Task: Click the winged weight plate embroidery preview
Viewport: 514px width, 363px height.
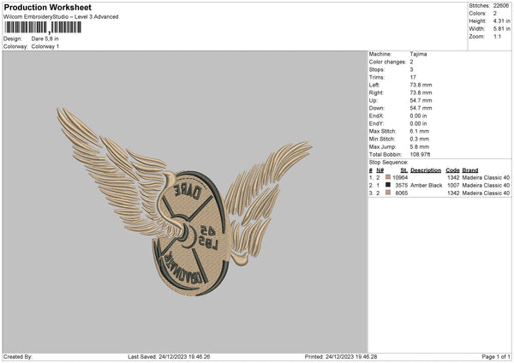Action: 184,201
